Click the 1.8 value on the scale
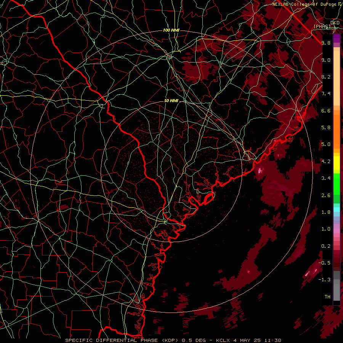The height and width of the screenshot is (343, 343). pos(326,212)
